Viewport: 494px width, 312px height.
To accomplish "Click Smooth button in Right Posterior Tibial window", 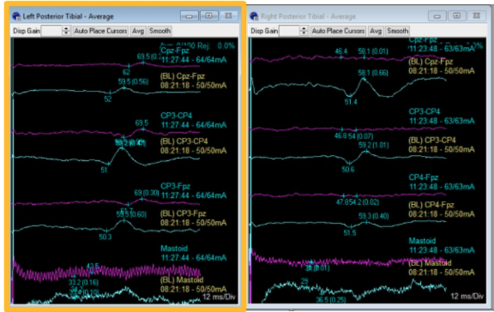I will [398, 31].
